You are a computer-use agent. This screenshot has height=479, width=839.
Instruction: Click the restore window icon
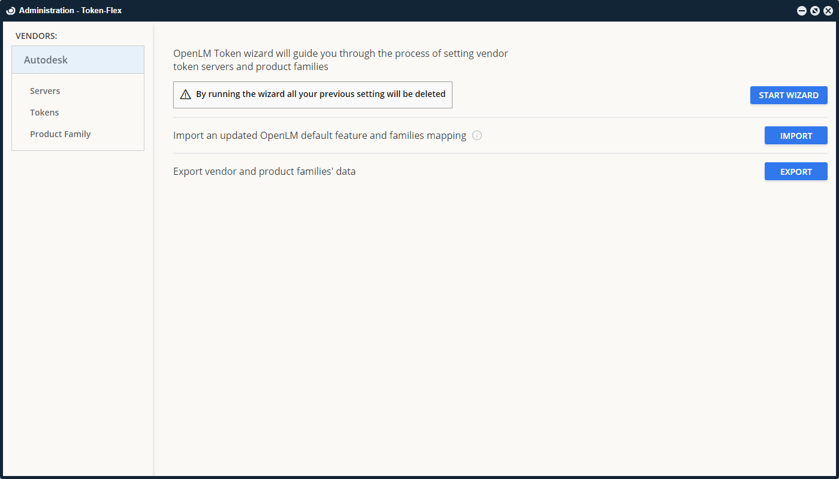pyautogui.click(x=814, y=10)
